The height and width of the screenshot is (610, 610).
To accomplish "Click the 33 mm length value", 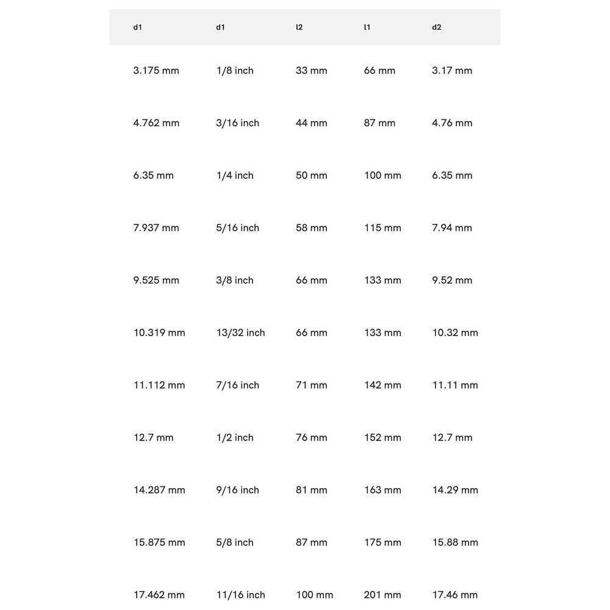I will coord(311,71).
